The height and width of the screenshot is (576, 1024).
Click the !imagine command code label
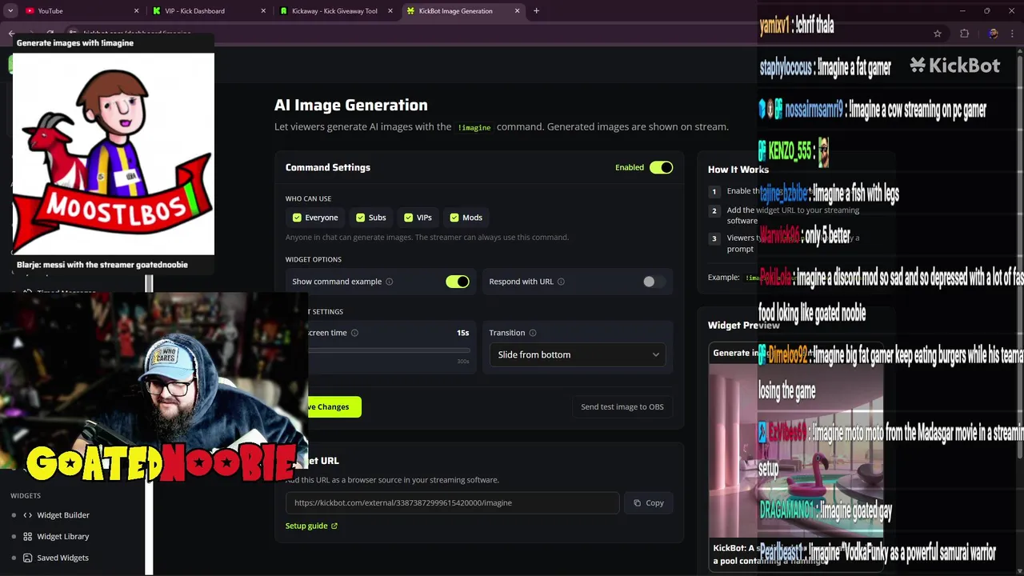pyautogui.click(x=474, y=127)
